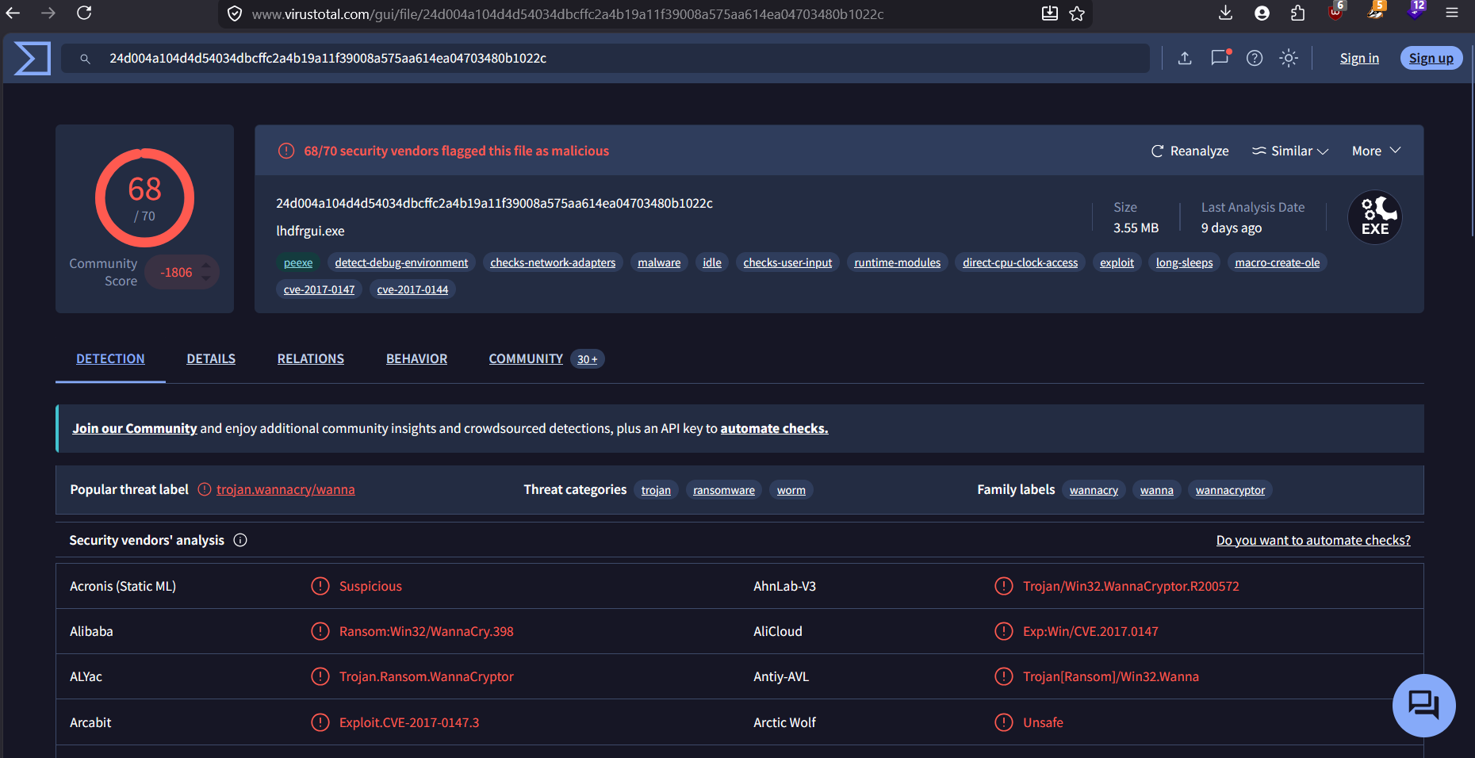Click the Reanalyze button
1475x758 pixels.
(1190, 151)
